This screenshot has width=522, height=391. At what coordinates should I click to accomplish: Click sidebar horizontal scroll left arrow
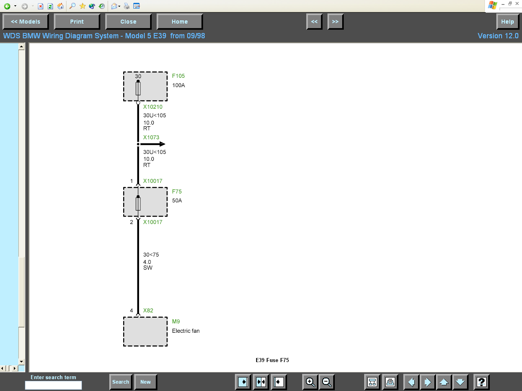coord(3,368)
